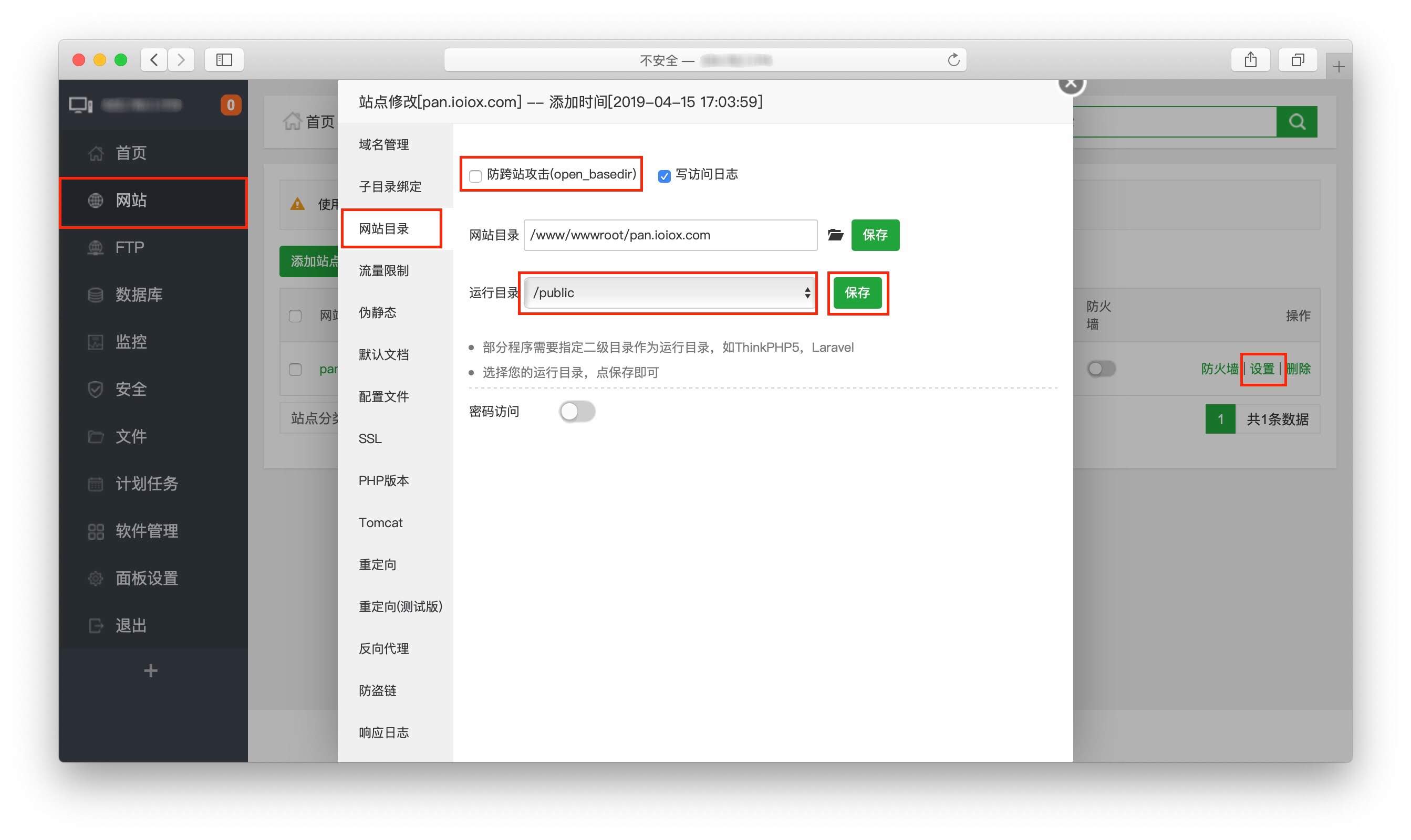Image resolution: width=1411 pixels, height=840 pixels.
Task: Open 软件管理 in the left sidebar
Action: coord(147,531)
